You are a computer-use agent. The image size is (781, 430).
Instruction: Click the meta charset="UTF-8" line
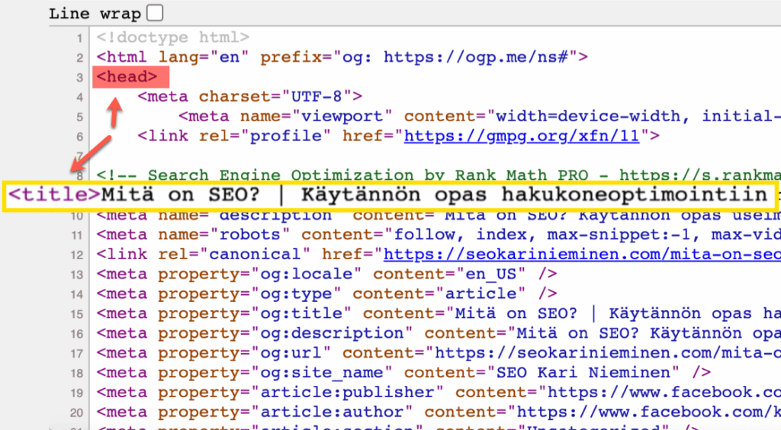click(250, 97)
